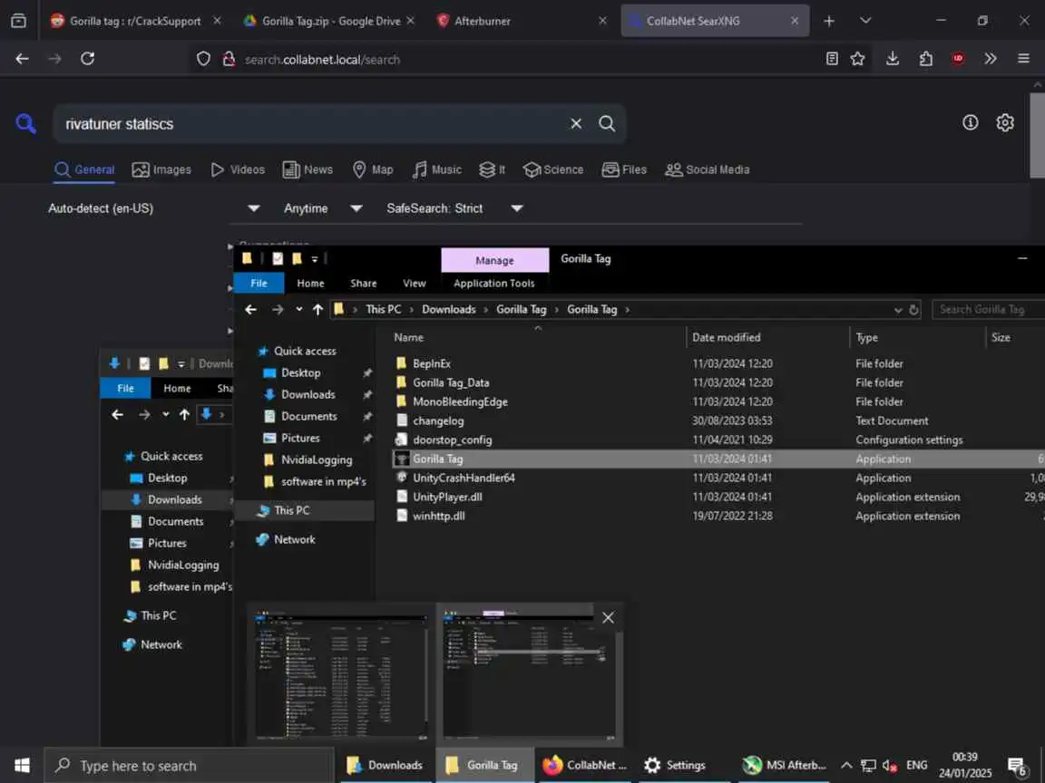Show more browser toolbar tools
1045x783 pixels.
click(991, 59)
